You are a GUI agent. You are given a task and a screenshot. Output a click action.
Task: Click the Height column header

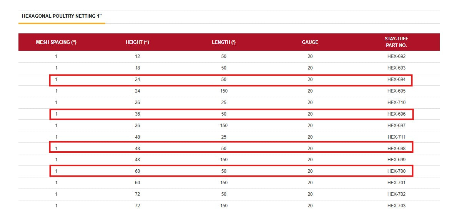click(x=137, y=42)
